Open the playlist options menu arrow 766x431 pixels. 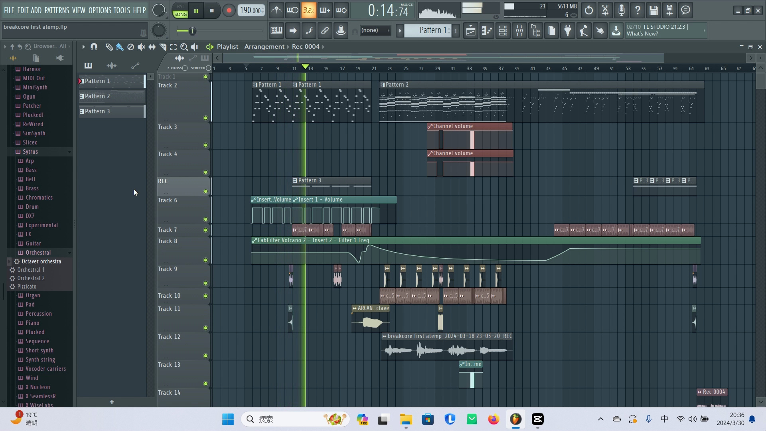(x=83, y=47)
